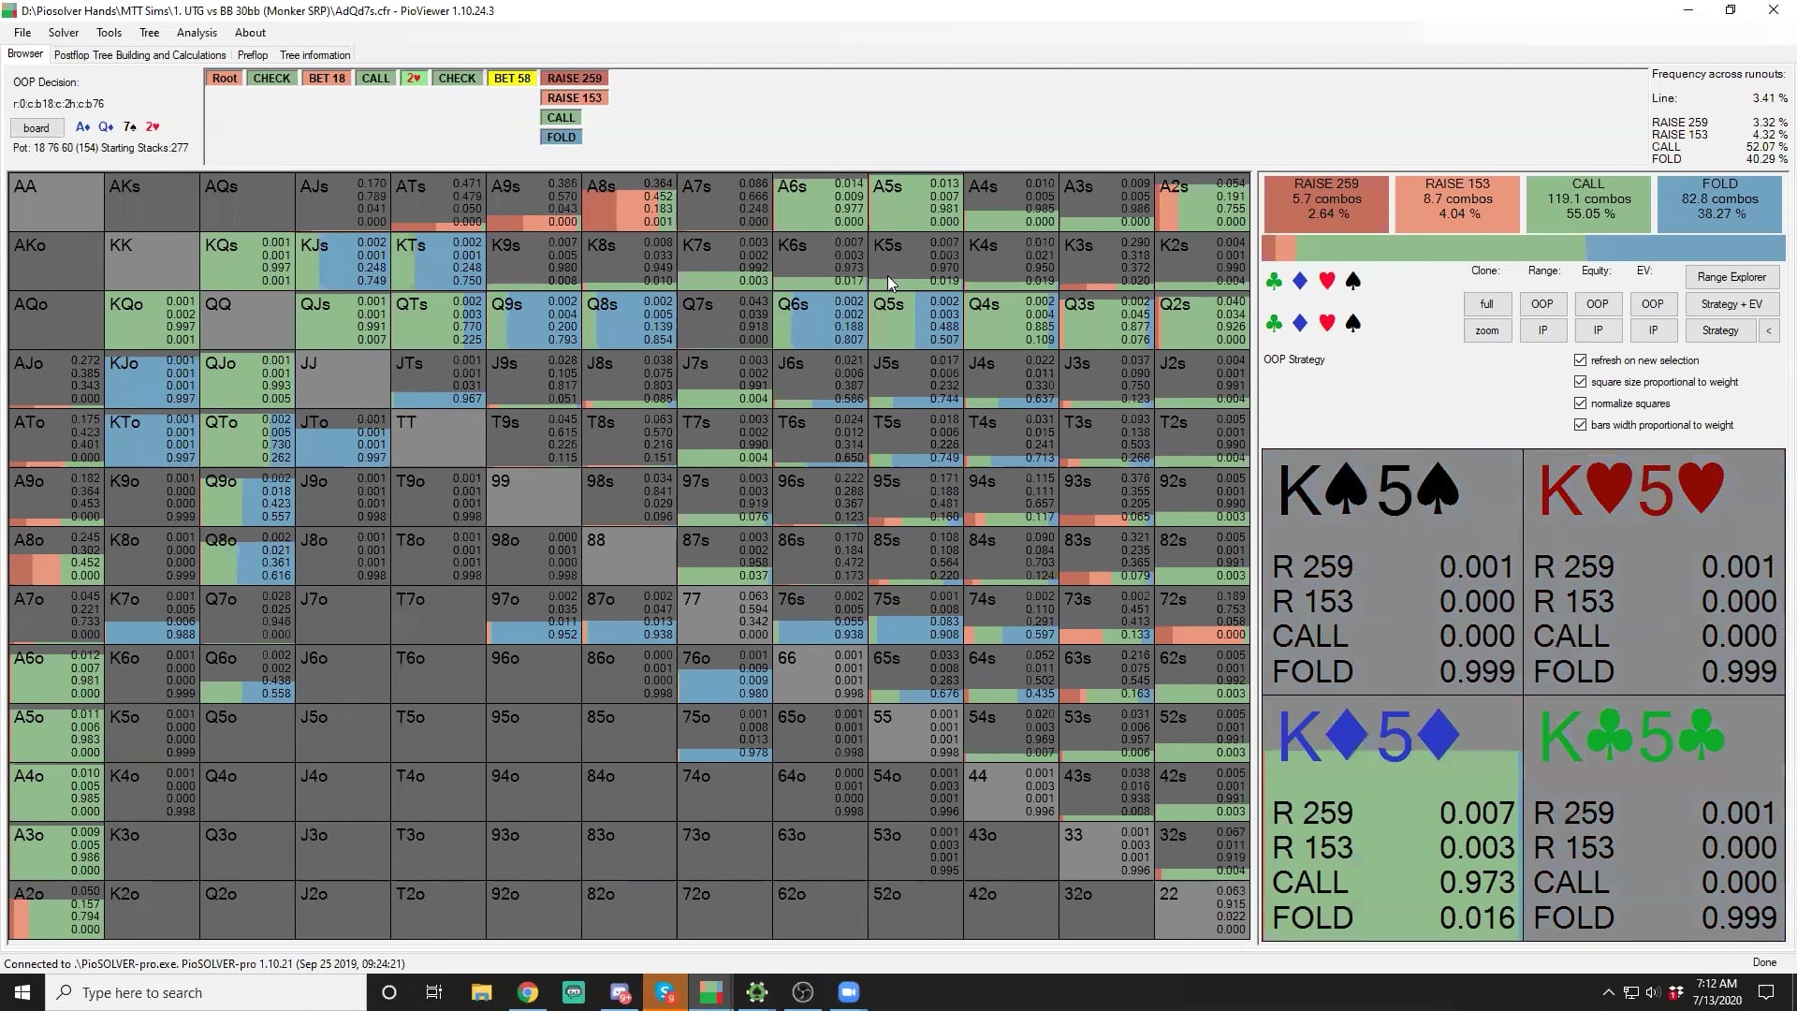Switch to the Preflop tab
Image resolution: width=1797 pixels, height=1011 pixels.
tap(253, 55)
